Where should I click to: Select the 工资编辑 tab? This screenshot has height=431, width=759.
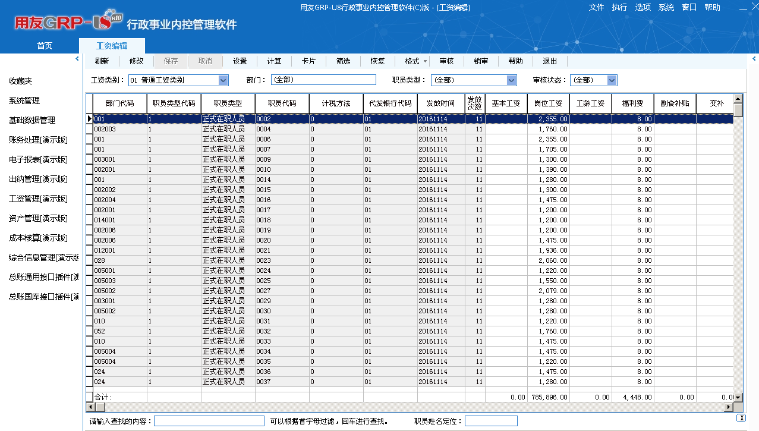pyautogui.click(x=112, y=46)
